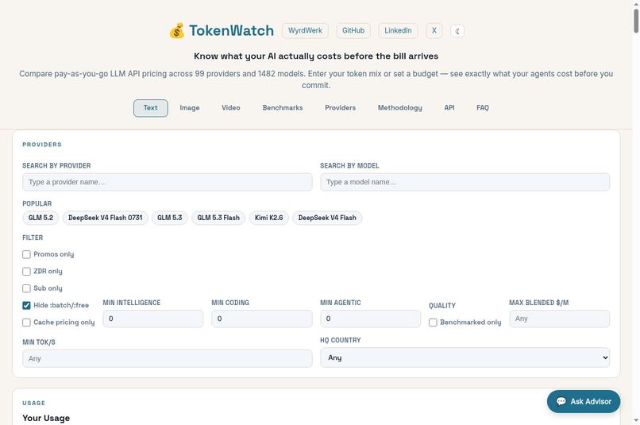Screen dimensions: 640x425
Task: Focus the Search by Provider field
Action: tap(168, 182)
